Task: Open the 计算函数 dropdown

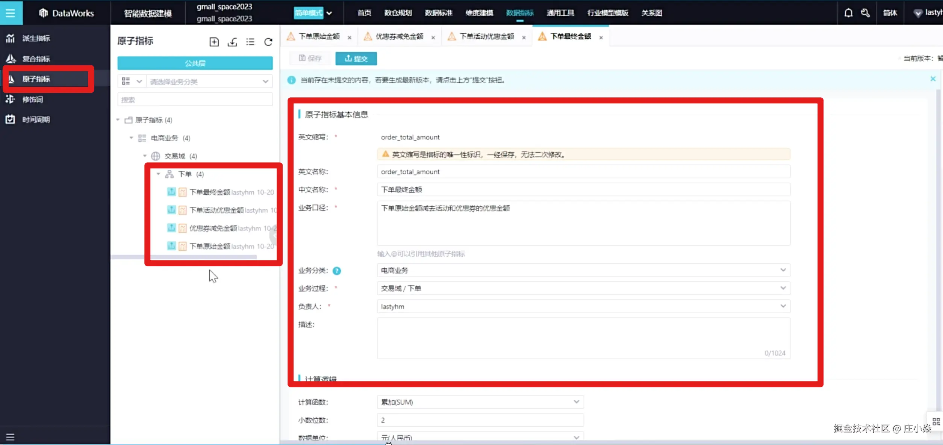Action: pyautogui.click(x=480, y=402)
